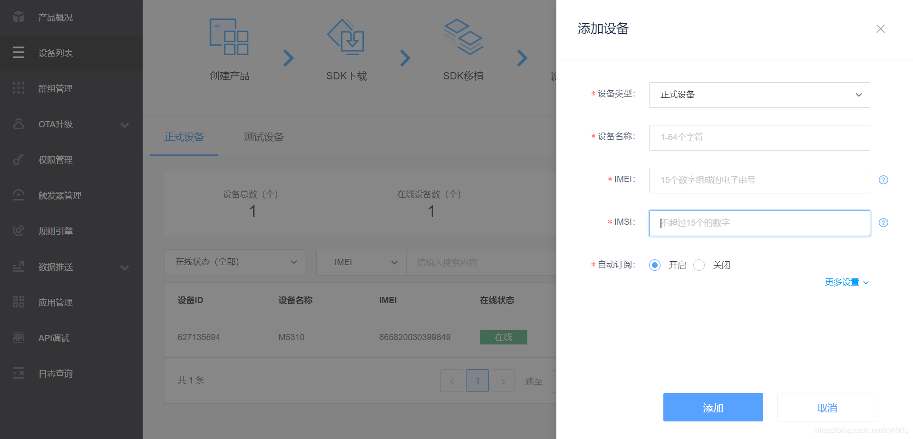Viewport: 913px width, 439px height.
Task: Select 开启 for 自动订阅
Action: click(655, 265)
